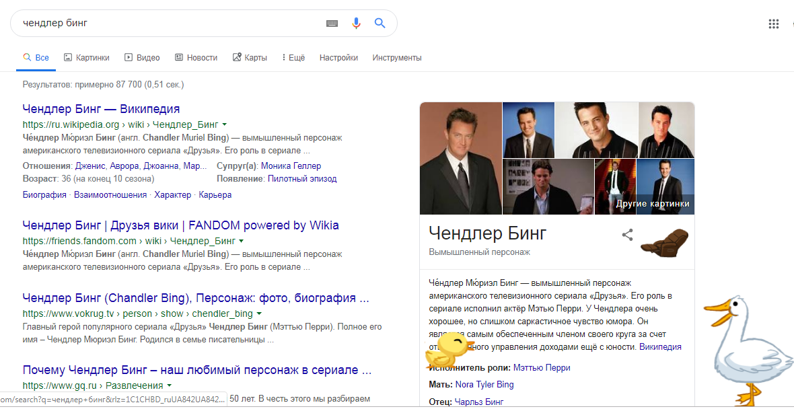Open the Видео results tab
This screenshot has height=409, width=794.
(x=142, y=58)
